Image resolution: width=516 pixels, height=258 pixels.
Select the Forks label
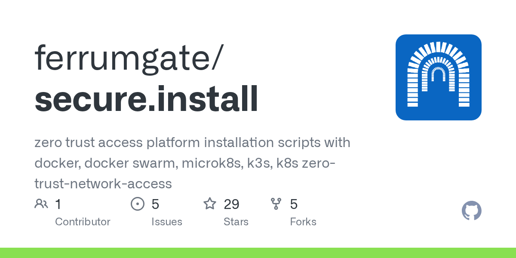[x=303, y=222]
